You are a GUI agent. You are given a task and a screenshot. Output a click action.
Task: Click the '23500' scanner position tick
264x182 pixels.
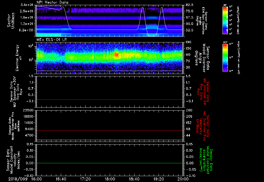pyautogui.click(x=28, y=110)
